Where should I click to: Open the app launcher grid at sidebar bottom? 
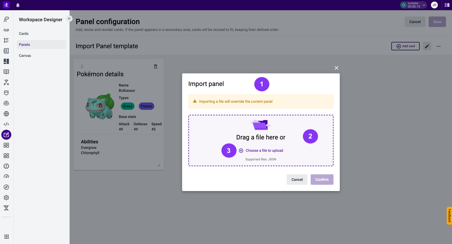[x=7, y=237]
